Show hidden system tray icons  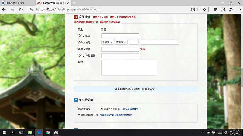pos(202,132)
